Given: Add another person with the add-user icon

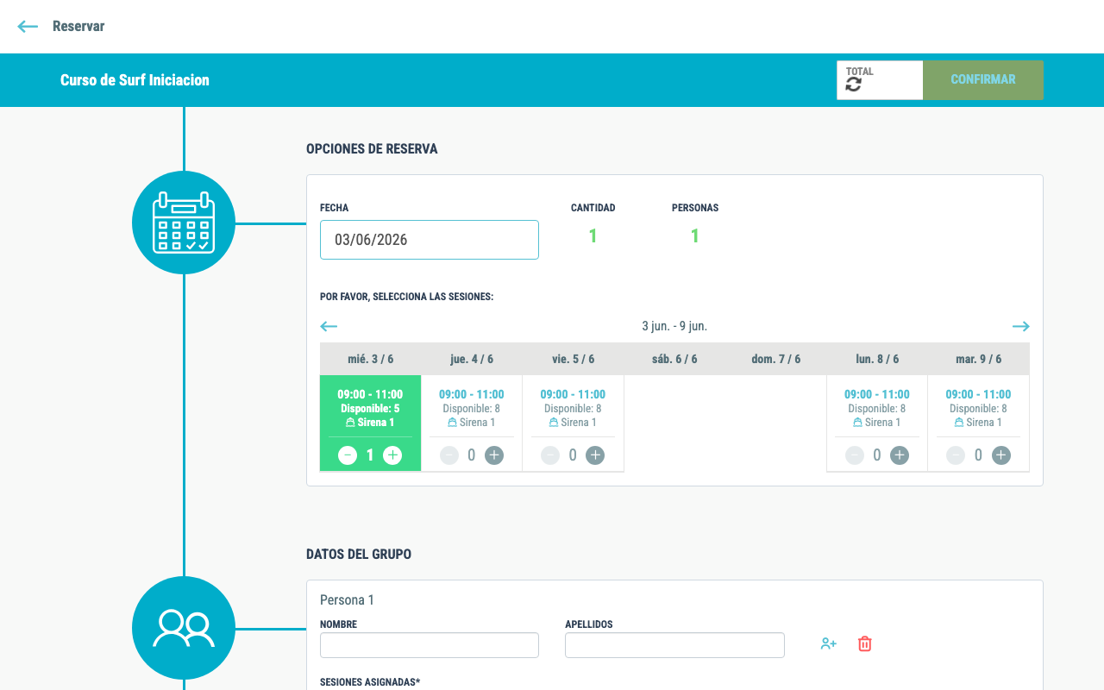Looking at the screenshot, I should tap(829, 643).
